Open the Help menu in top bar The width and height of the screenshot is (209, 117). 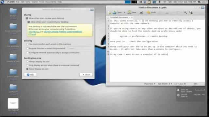59,2
